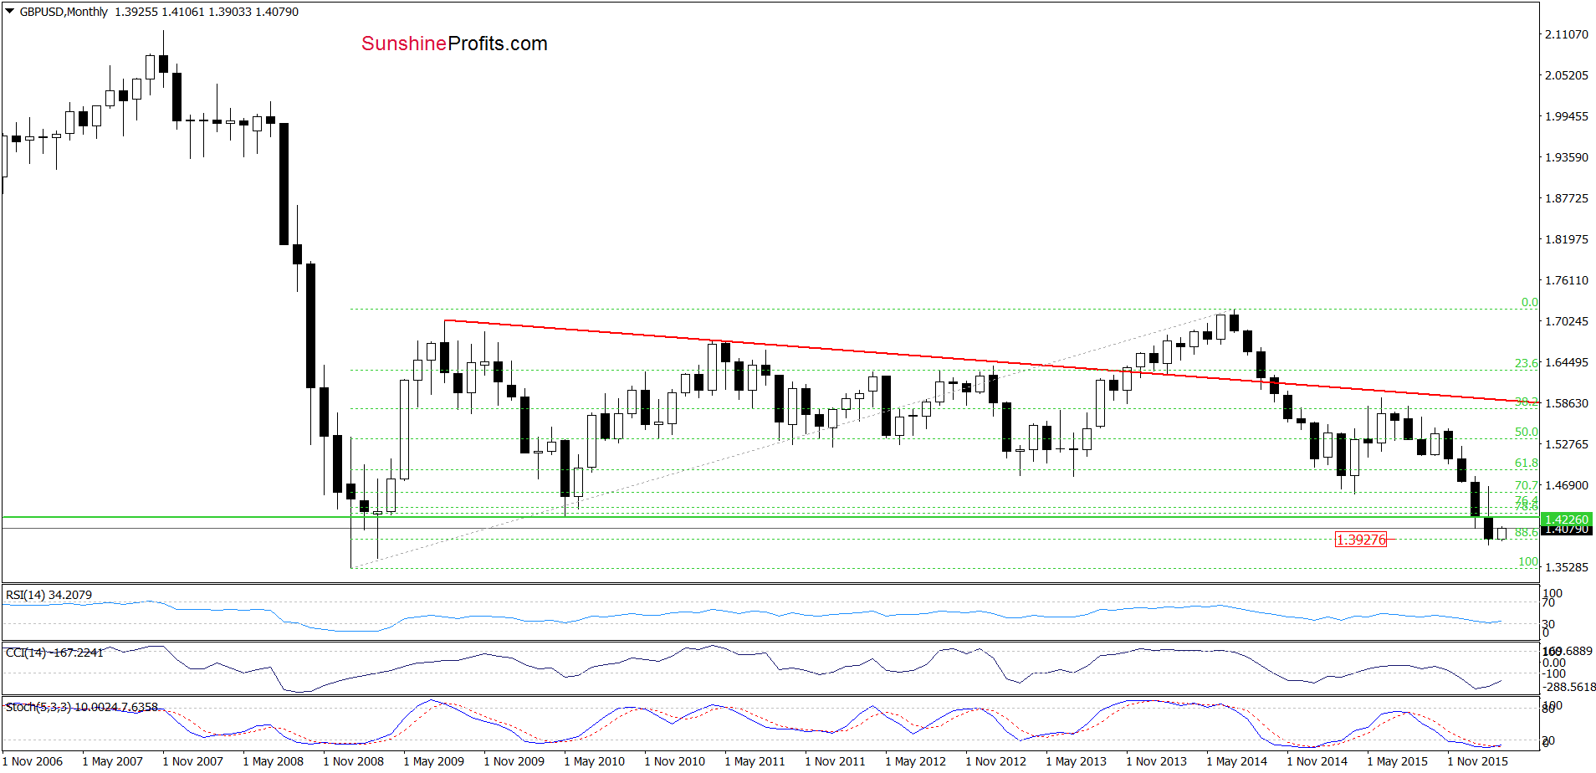Click the 1 Nov 2008 date label
1596x773 pixels.
click(x=354, y=761)
